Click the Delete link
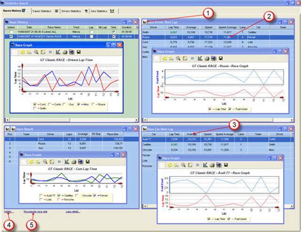This screenshot has width=301, height=232. [8, 212]
